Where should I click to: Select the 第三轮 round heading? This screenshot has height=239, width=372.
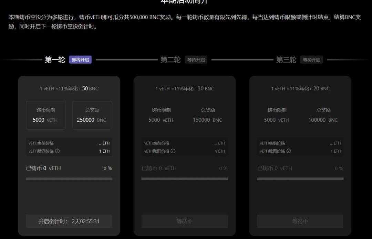286,60
